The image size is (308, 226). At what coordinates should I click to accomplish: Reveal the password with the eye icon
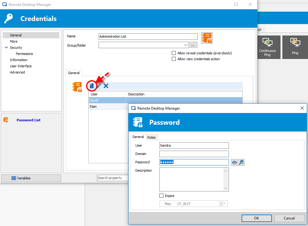234,162
